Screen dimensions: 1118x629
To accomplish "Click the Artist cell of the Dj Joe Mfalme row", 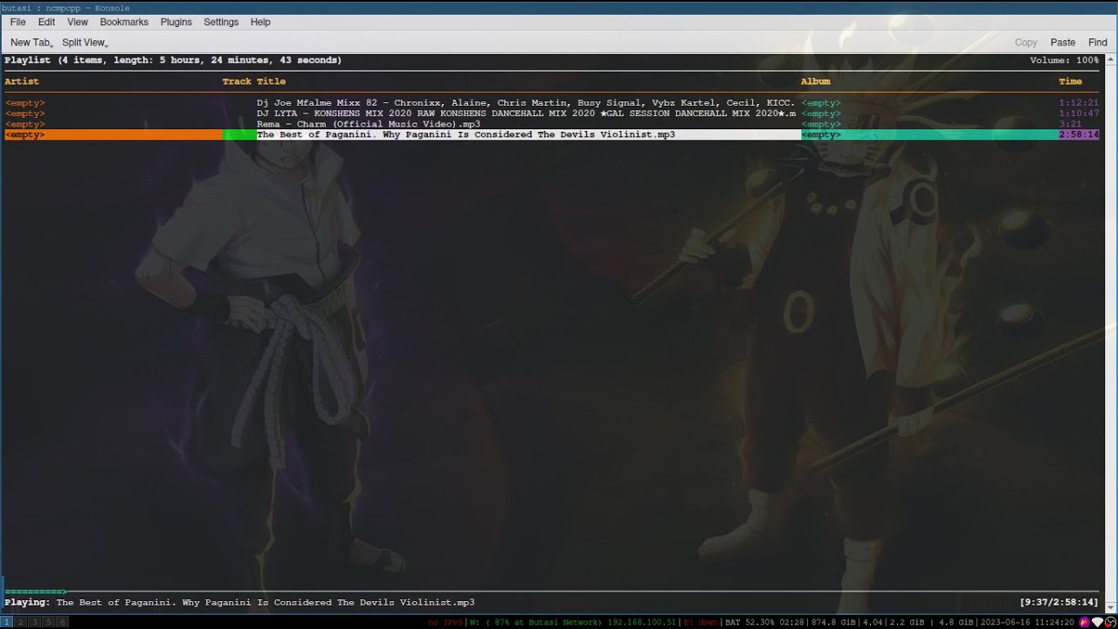I will (x=24, y=103).
